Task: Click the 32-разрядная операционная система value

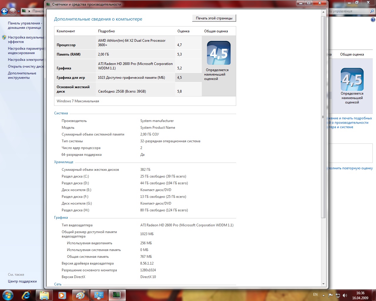Action: (x=170, y=141)
